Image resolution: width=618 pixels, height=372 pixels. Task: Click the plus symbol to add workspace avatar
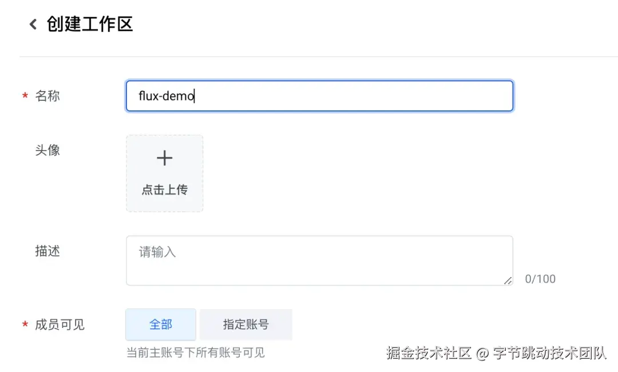(x=164, y=157)
